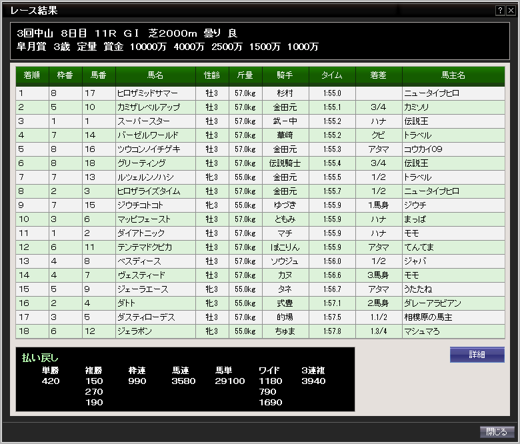Click the 枠連 payout value 990
520x444 pixels.
137,381
